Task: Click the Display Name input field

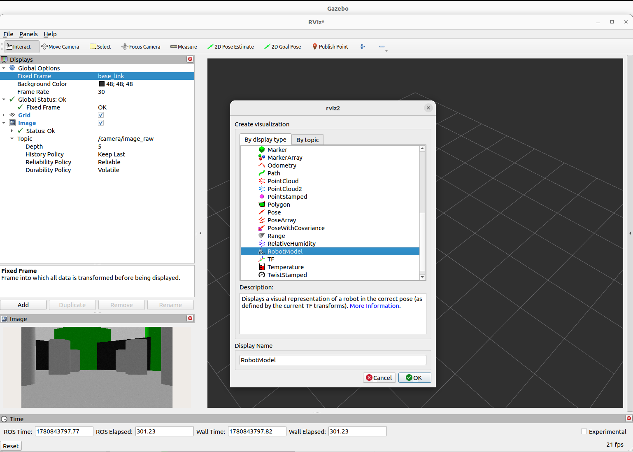Action: pyautogui.click(x=333, y=360)
